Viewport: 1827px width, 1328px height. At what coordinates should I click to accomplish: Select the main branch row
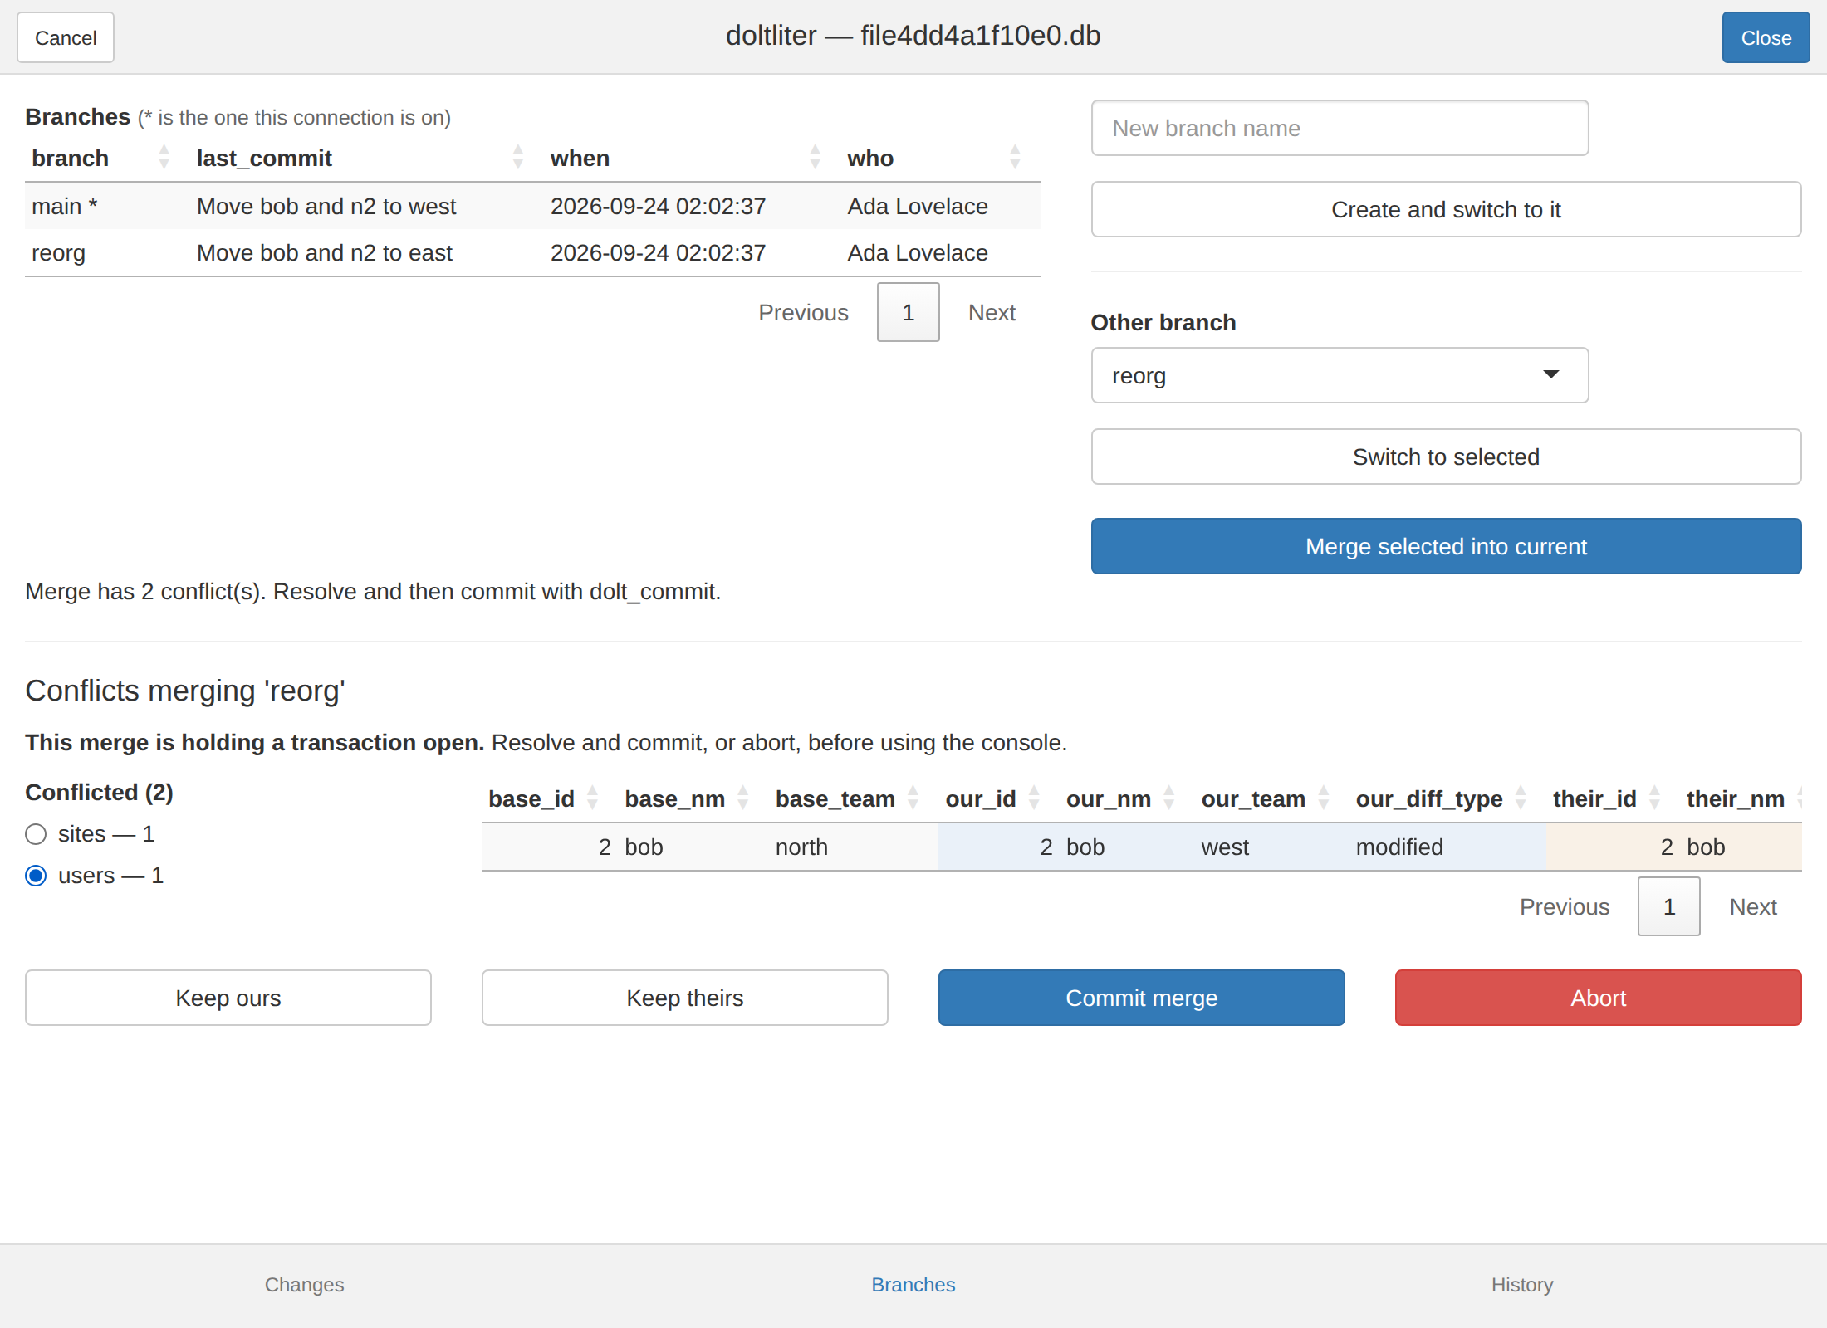tap(533, 206)
